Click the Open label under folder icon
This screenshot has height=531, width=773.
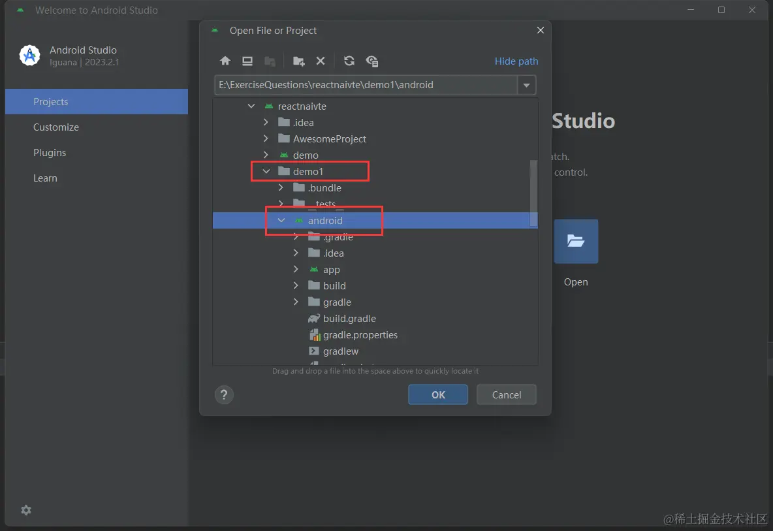pyautogui.click(x=576, y=282)
